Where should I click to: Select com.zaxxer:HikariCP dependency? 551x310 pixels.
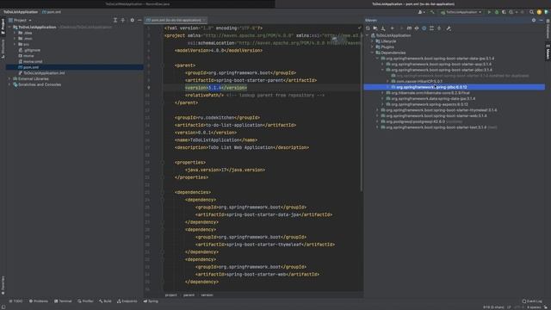[417, 81]
